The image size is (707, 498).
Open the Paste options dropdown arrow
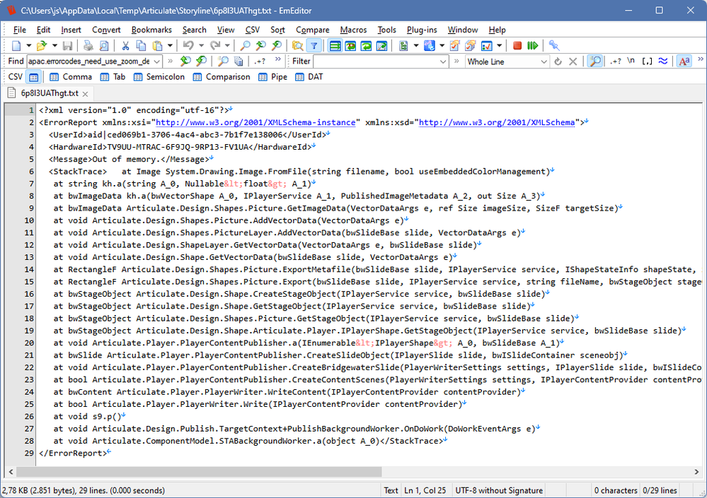point(169,46)
